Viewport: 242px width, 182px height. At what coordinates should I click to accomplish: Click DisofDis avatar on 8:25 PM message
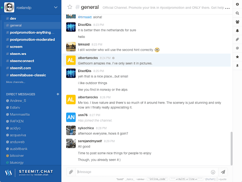tap(71, 73)
